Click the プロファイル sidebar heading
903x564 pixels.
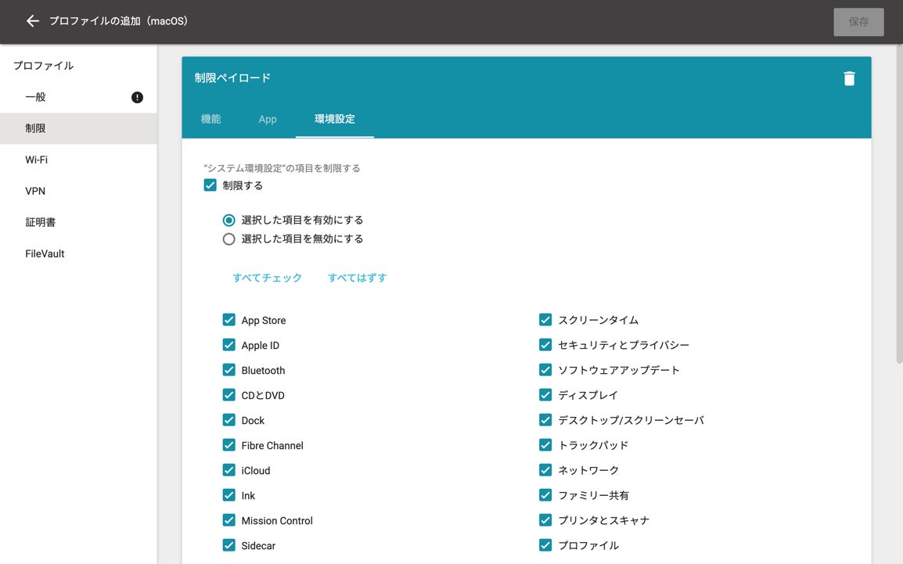44,66
